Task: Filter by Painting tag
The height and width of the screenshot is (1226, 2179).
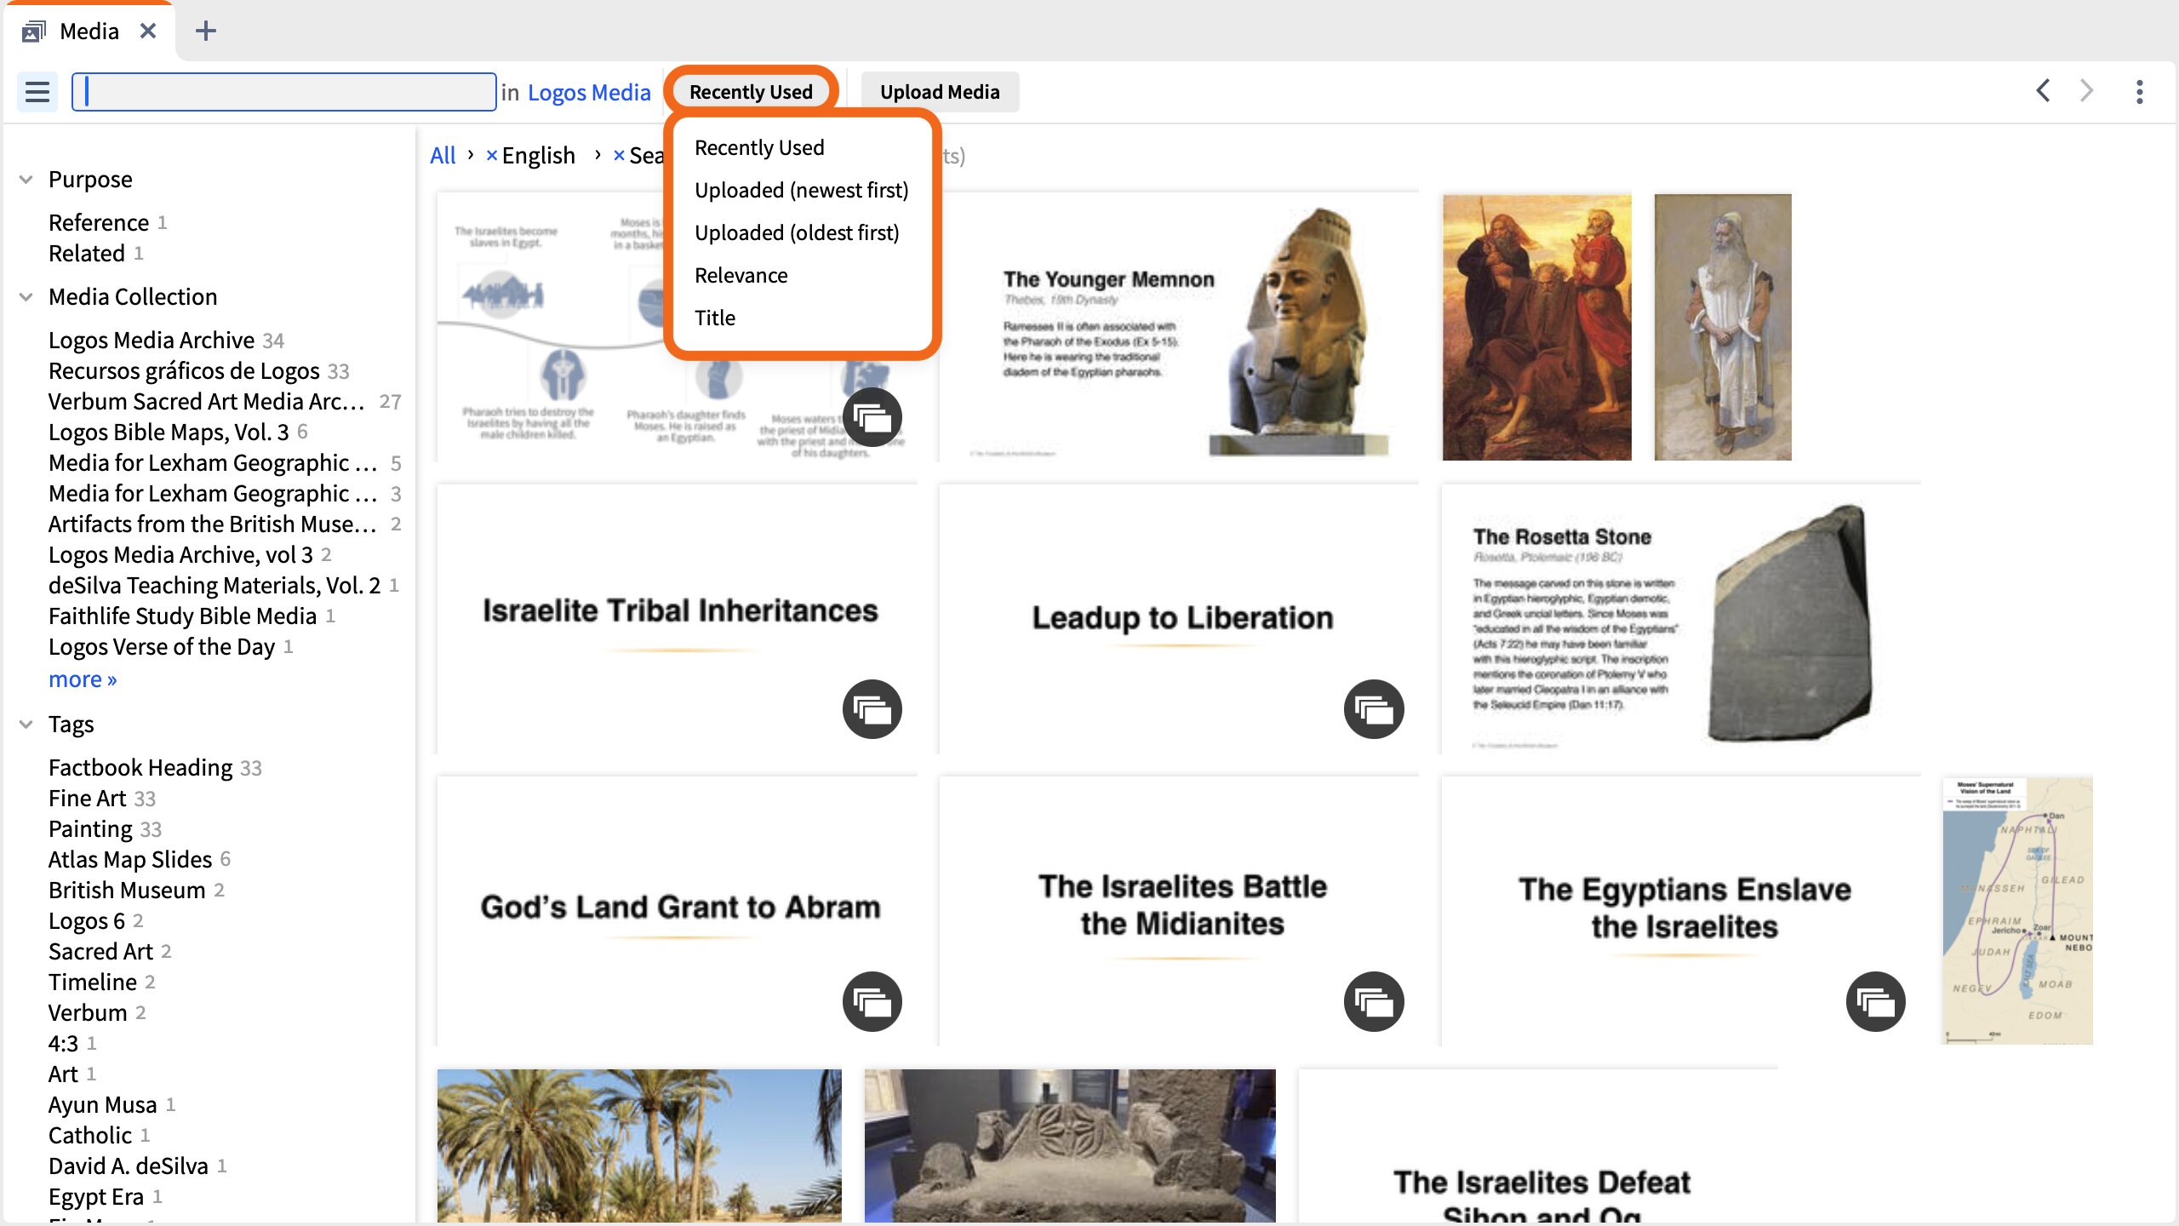Action: [x=90, y=829]
